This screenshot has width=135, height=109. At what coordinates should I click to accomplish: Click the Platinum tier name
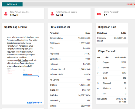[x=107, y=88]
